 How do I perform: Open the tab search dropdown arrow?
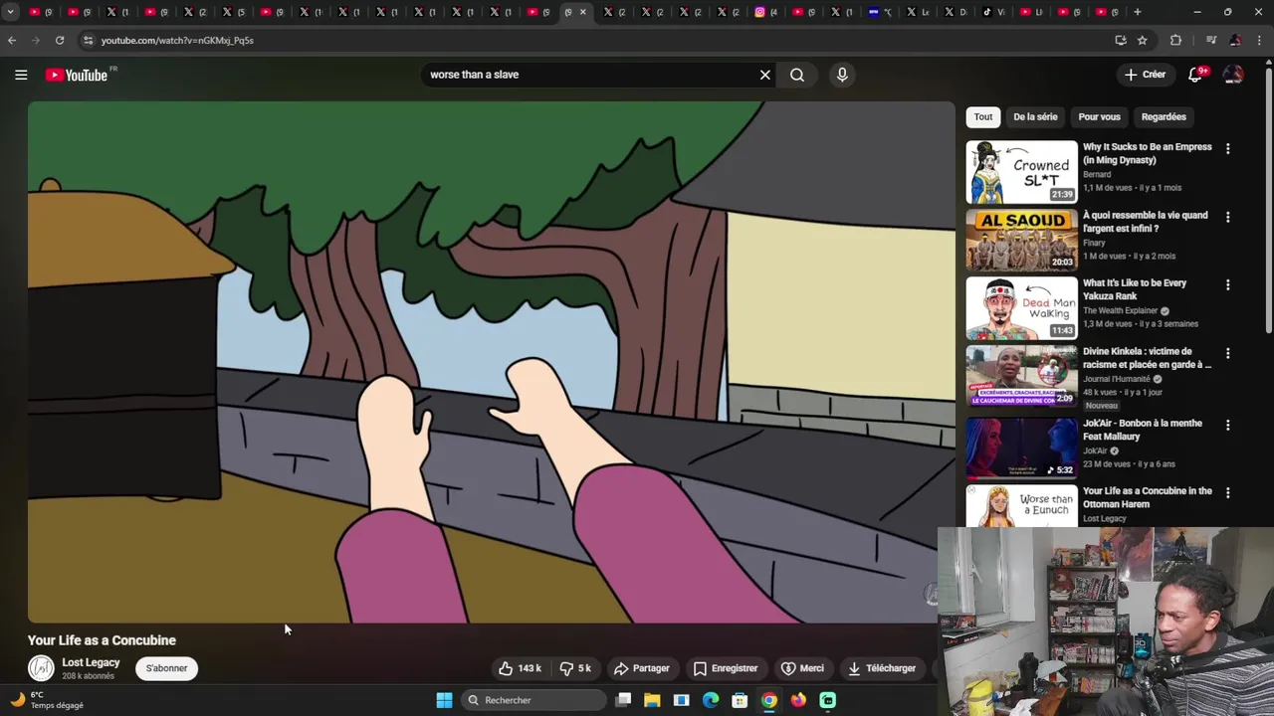[10, 12]
